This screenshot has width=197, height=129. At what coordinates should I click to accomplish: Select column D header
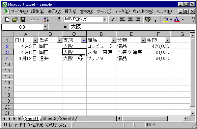102,34
